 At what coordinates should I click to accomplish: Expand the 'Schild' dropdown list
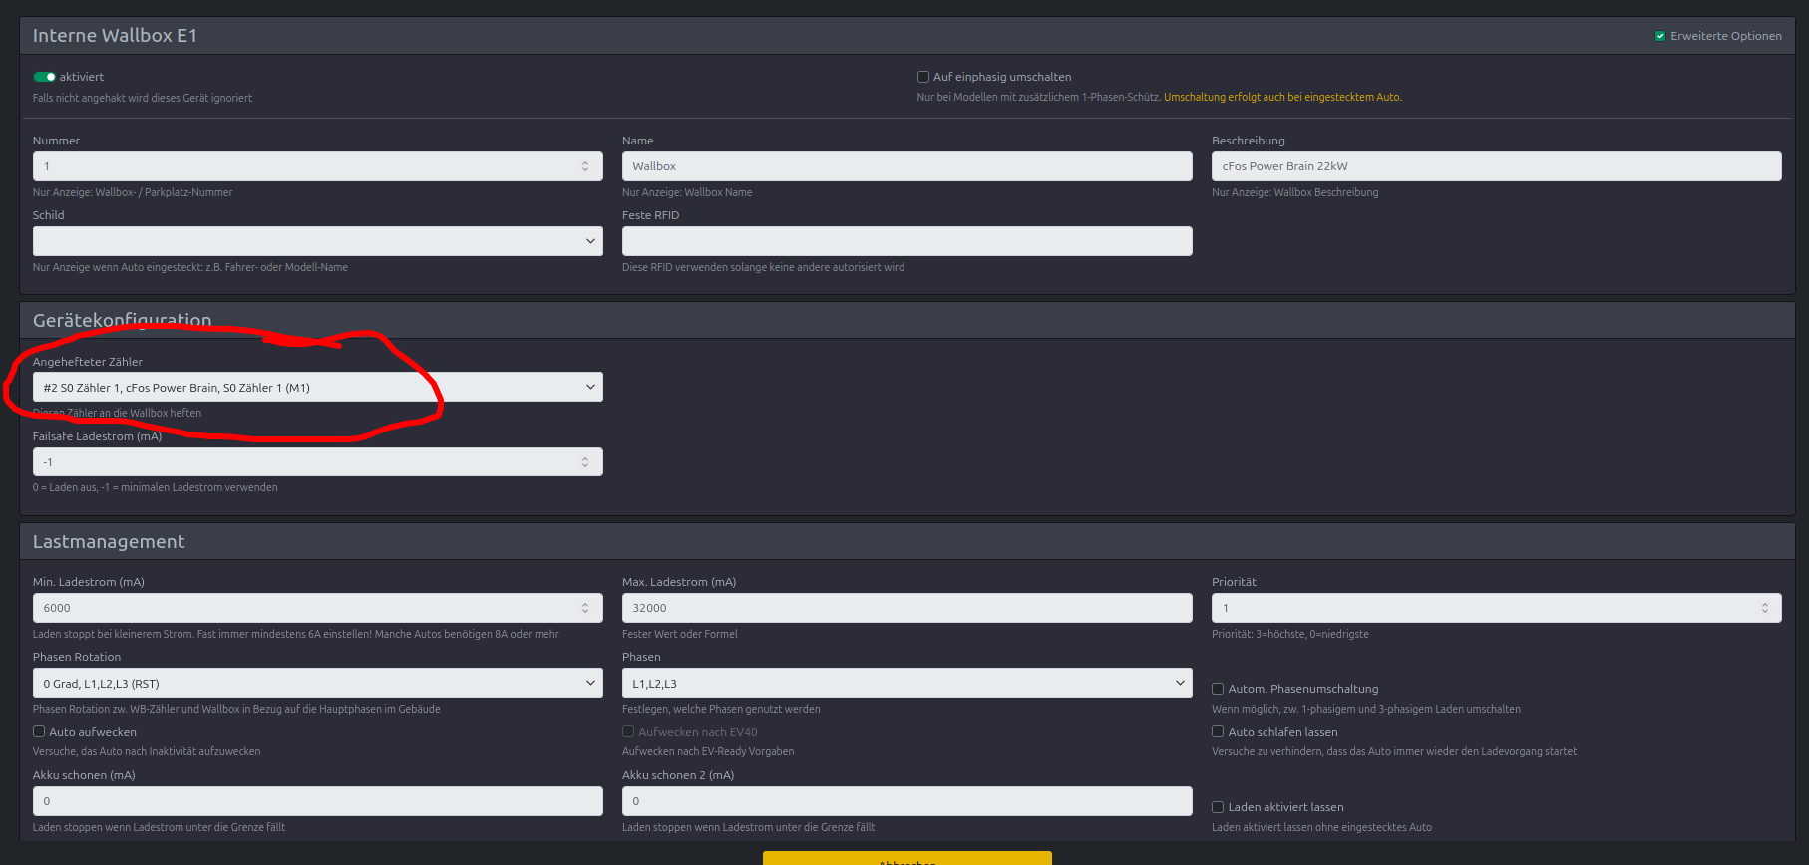[317, 241]
